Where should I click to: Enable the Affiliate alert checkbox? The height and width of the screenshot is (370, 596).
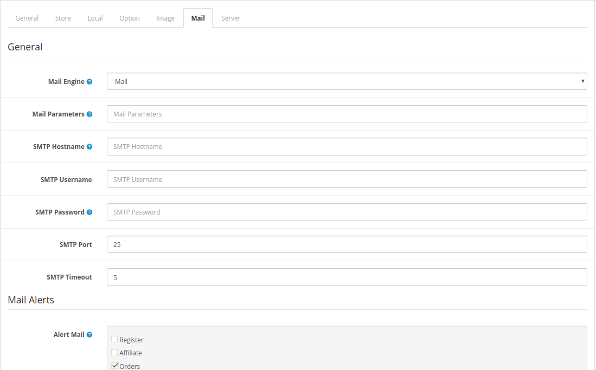(x=114, y=353)
